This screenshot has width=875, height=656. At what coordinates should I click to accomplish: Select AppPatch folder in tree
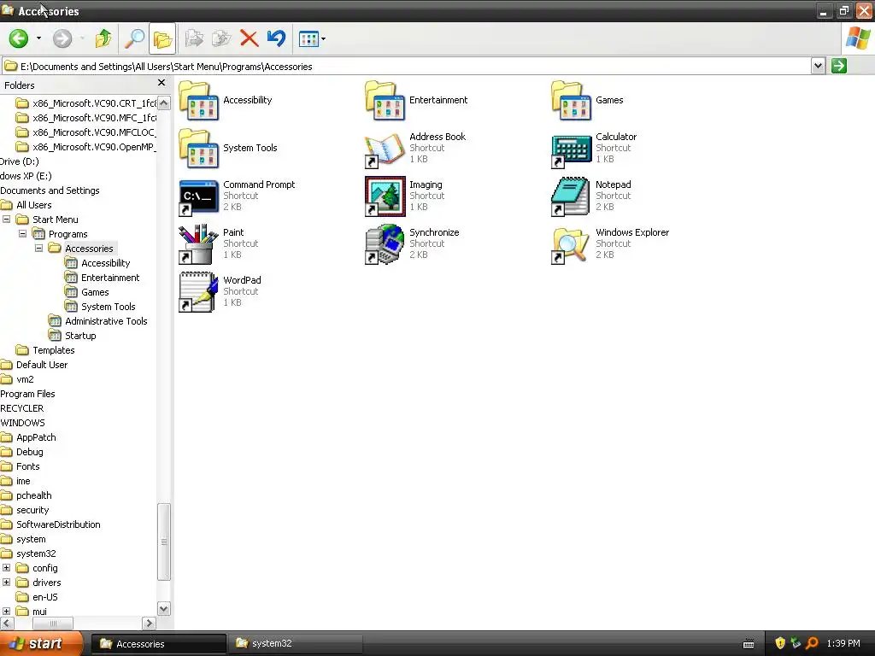pos(36,436)
